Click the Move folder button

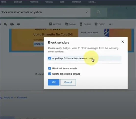coord(70,24)
